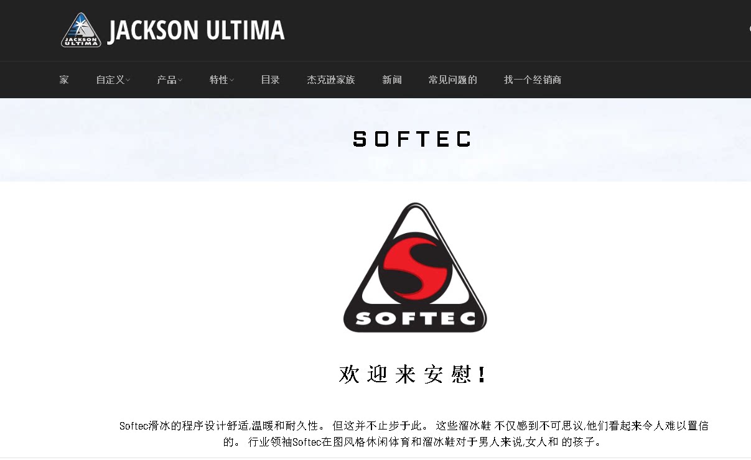The height and width of the screenshot is (460, 751).
Task: Click the white SOFTEC text in the triangle logo
Action: (x=415, y=319)
